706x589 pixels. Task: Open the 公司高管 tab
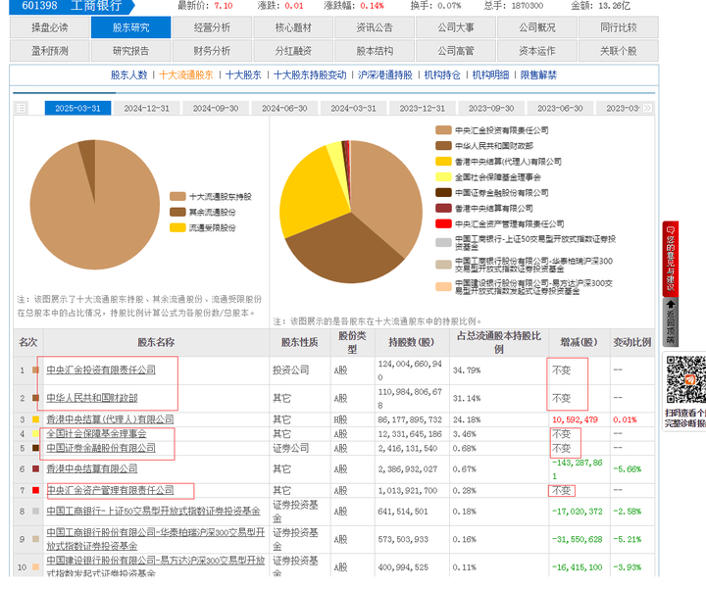456,51
